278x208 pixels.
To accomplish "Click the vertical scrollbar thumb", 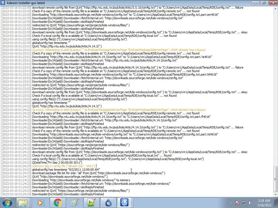I will pos(275,179).
